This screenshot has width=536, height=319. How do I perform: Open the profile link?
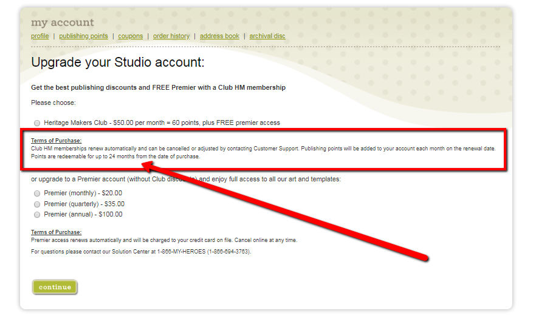(x=40, y=36)
